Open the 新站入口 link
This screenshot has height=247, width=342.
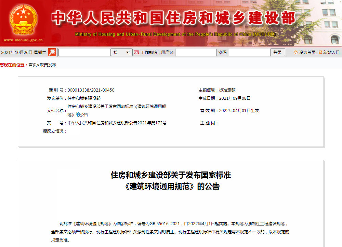[x=331, y=52]
